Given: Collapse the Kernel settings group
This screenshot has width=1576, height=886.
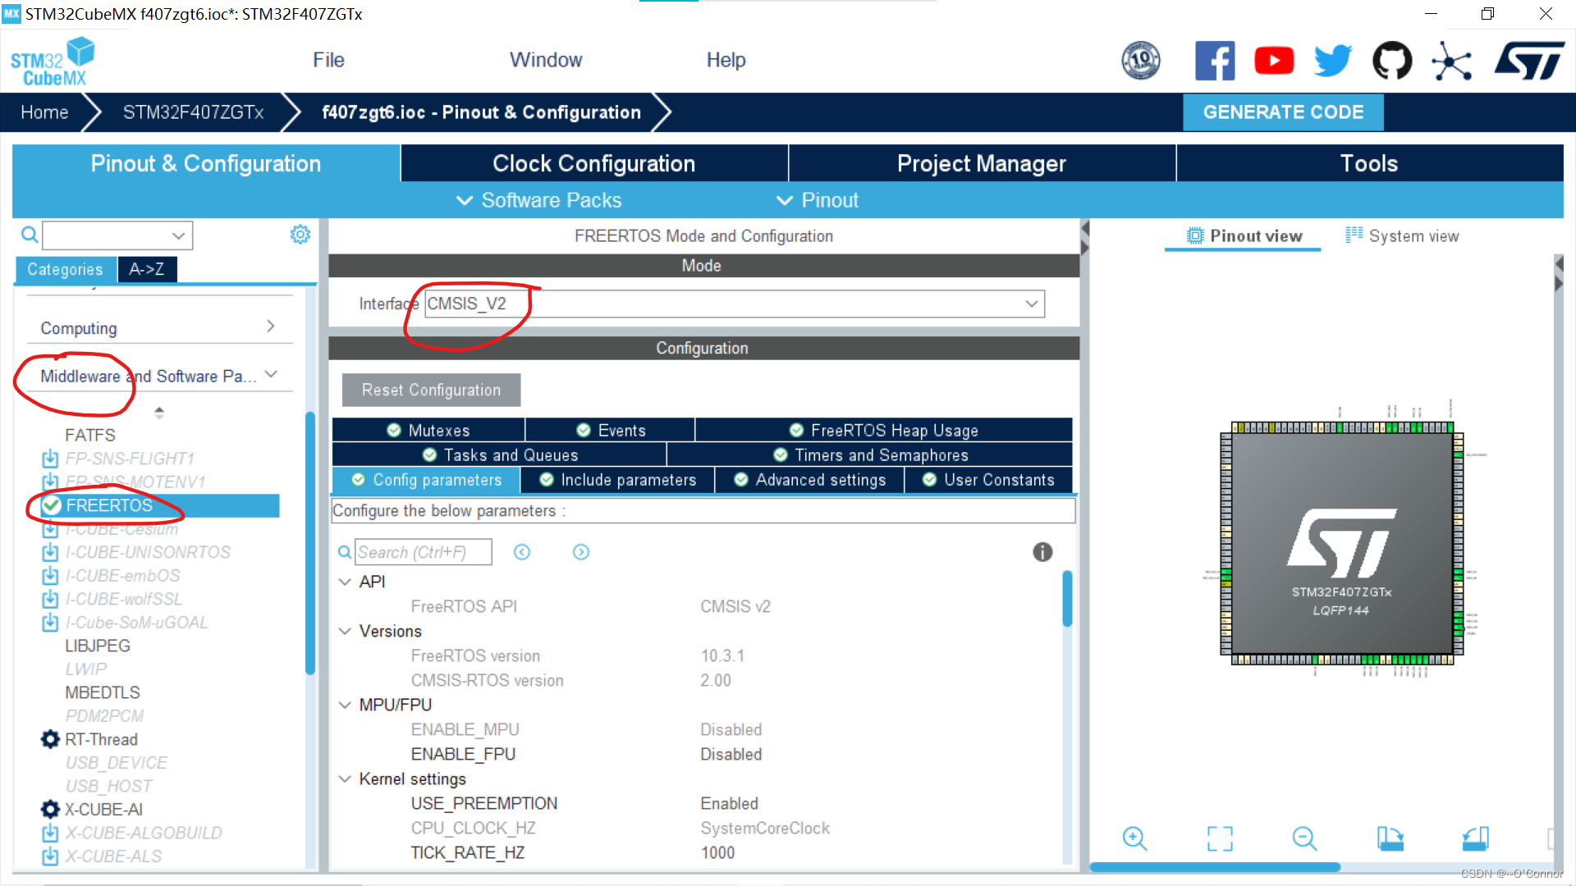Looking at the screenshot, I should 345,779.
